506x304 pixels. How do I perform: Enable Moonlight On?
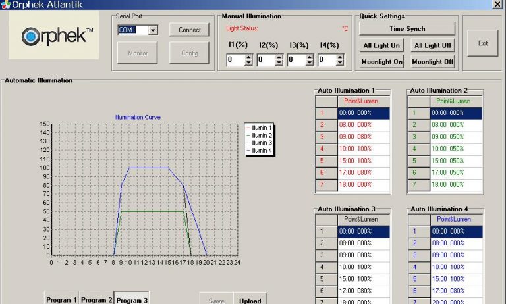click(381, 62)
